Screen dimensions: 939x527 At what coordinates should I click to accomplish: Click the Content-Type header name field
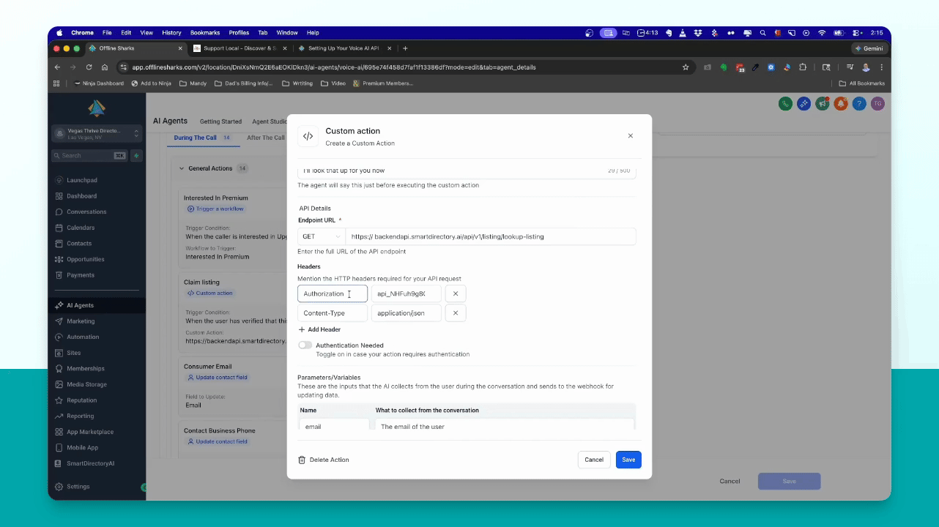333,313
